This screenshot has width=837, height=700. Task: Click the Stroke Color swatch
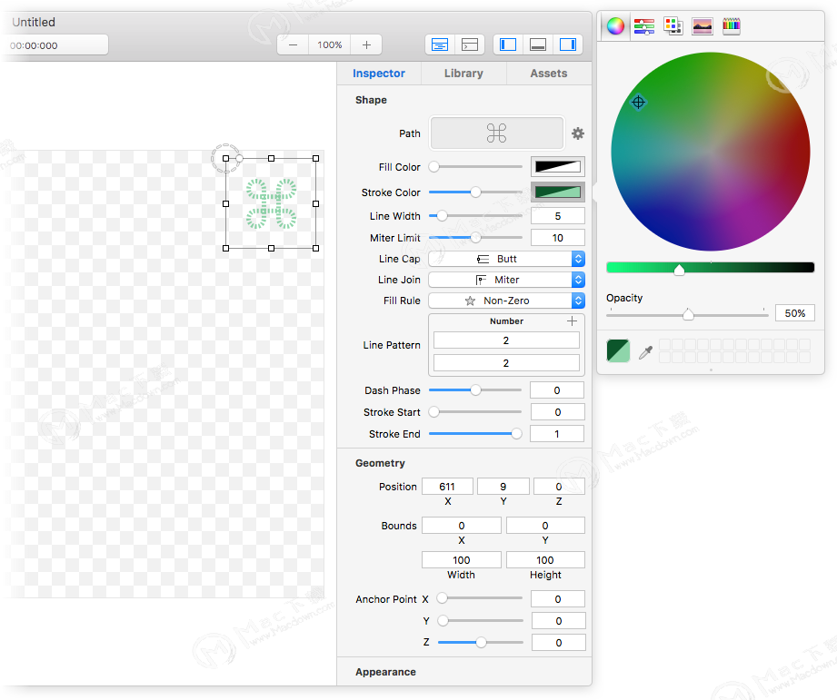click(x=558, y=192)
